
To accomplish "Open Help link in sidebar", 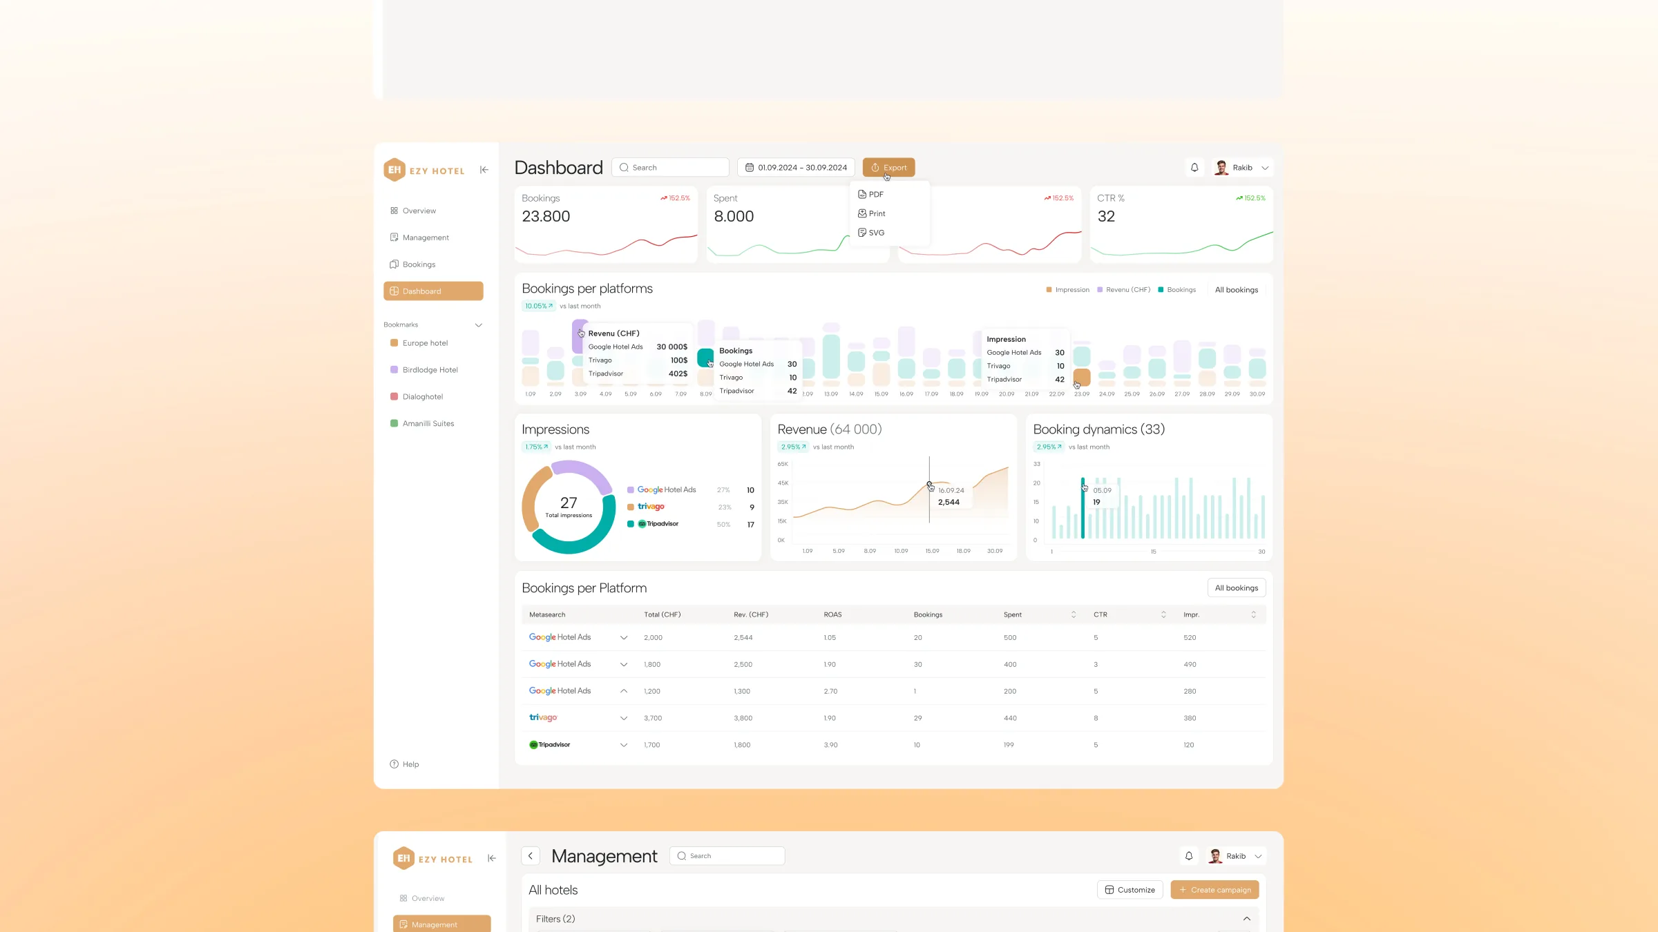I will [x=405, y=764].
